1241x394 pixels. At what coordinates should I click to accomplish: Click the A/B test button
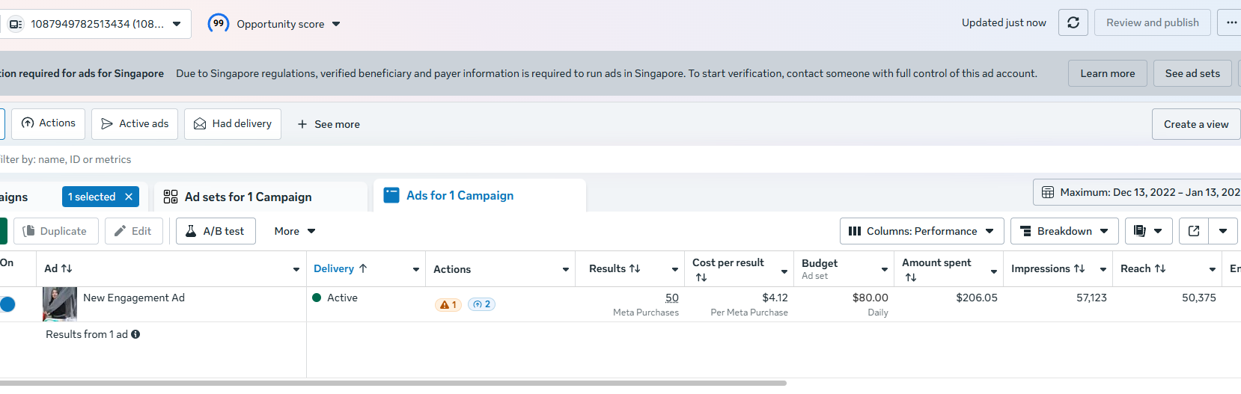[216, 231]
